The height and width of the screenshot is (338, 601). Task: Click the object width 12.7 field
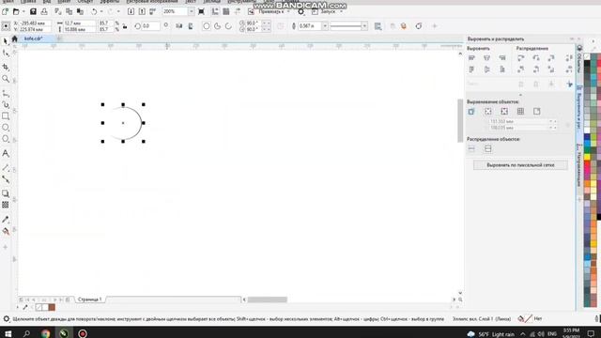[x=80, y=23]
